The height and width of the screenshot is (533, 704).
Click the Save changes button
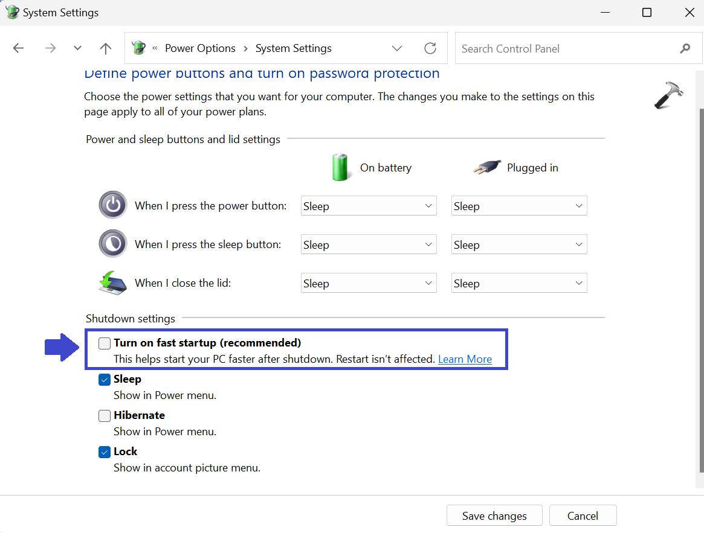click(x=494, y=515)
